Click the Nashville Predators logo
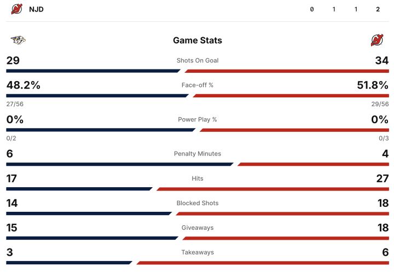The height and width of the screenshot is (272, 394). 18,40
